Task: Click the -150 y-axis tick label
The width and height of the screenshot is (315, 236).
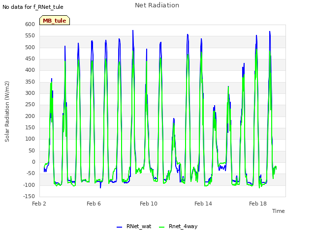Action: 29,196
